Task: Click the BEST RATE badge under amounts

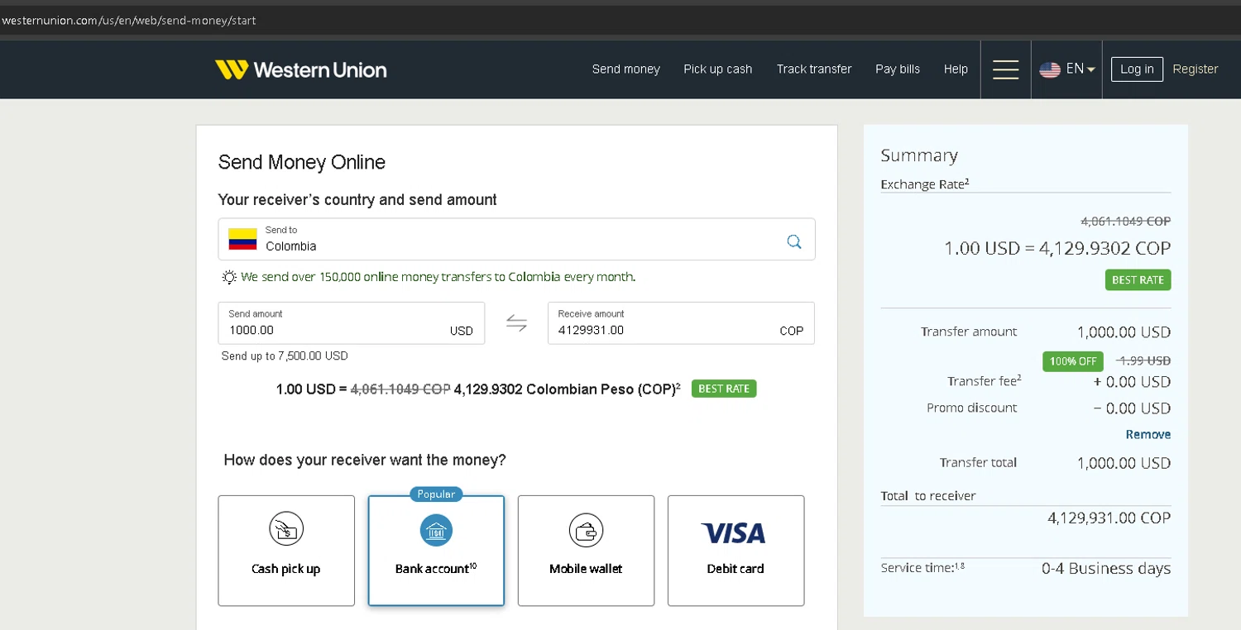Action: [x=724, y=389]
